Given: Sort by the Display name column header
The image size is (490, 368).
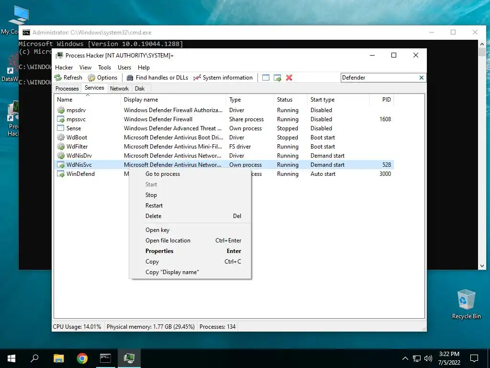Looking at the screenshot, I should click(x=173, y=100).
